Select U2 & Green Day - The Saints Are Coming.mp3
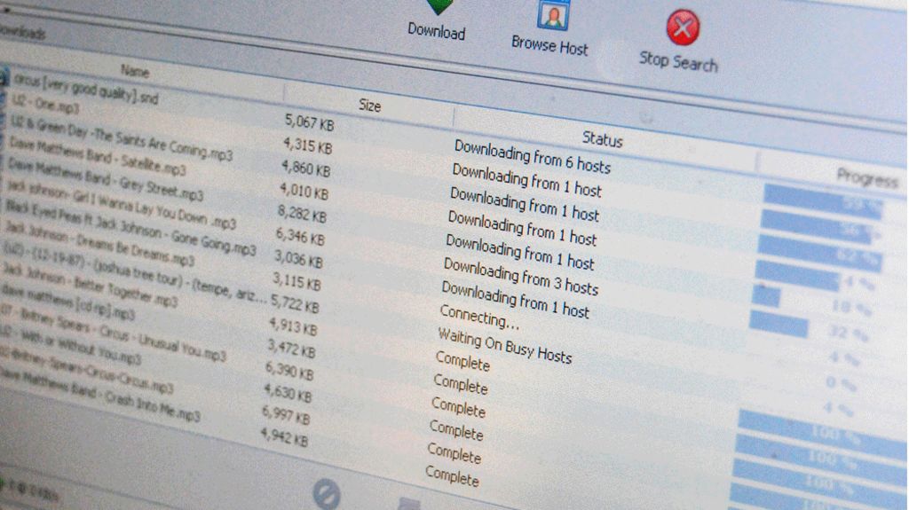This screenshot has width=909, height=510. coord(121,138)
